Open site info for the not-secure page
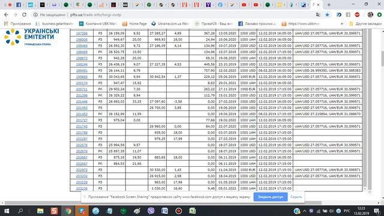Viewport: 384px width, 216px height. click(35, 14)
